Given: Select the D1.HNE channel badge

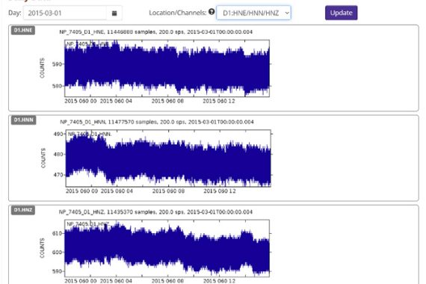Looking at the screenshot, I should 23,30.
